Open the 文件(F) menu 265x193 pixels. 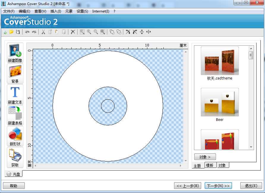pyautogui.click(x=9, y=11)
